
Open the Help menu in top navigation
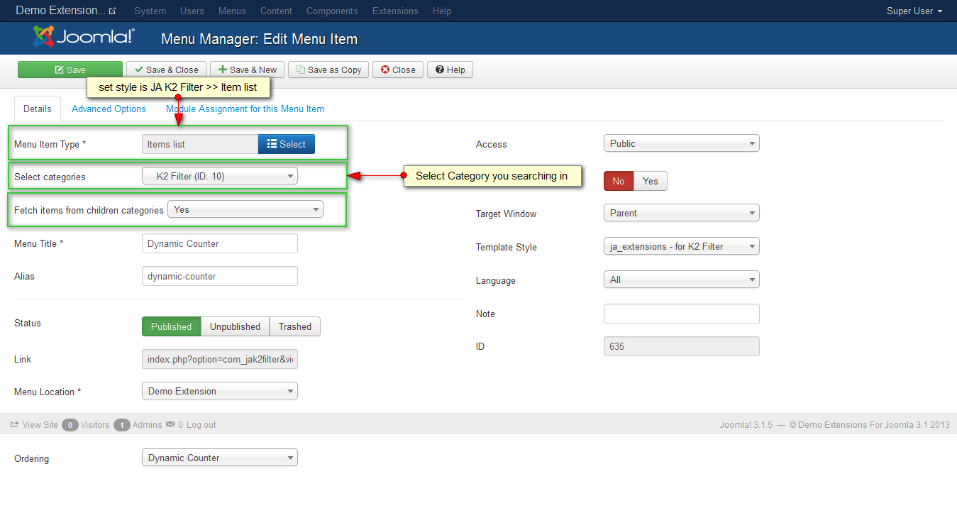(442, 11)
